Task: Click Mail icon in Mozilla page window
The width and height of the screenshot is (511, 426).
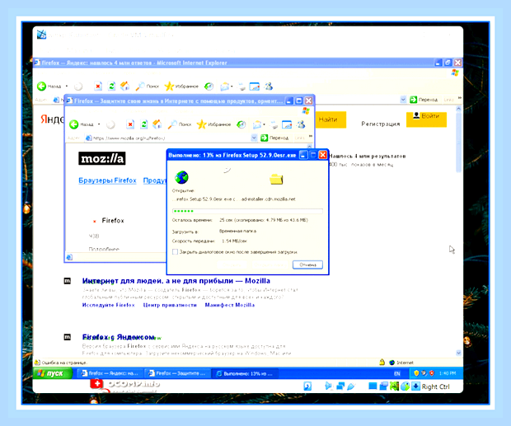Action: 257,124
